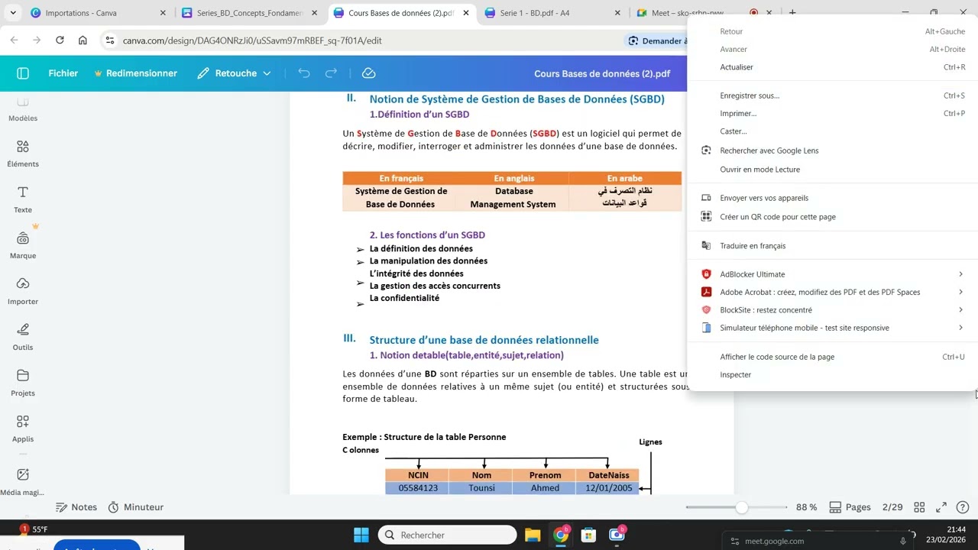Enter fullscreen presentation mode

(x=941, y=507)
